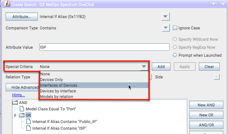228x134 pixels.
Task: Open the Hints link
Action: click(x=18, y=95)
